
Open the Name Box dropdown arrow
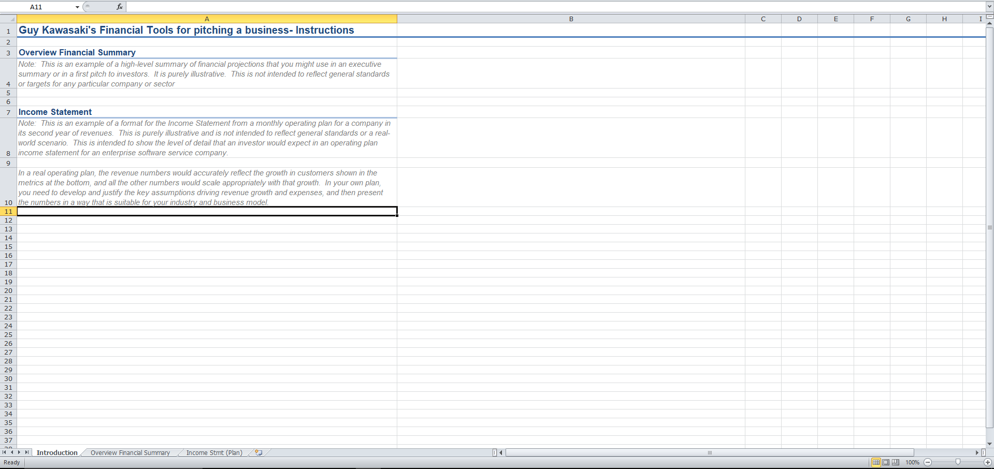(x=77, y=7)
